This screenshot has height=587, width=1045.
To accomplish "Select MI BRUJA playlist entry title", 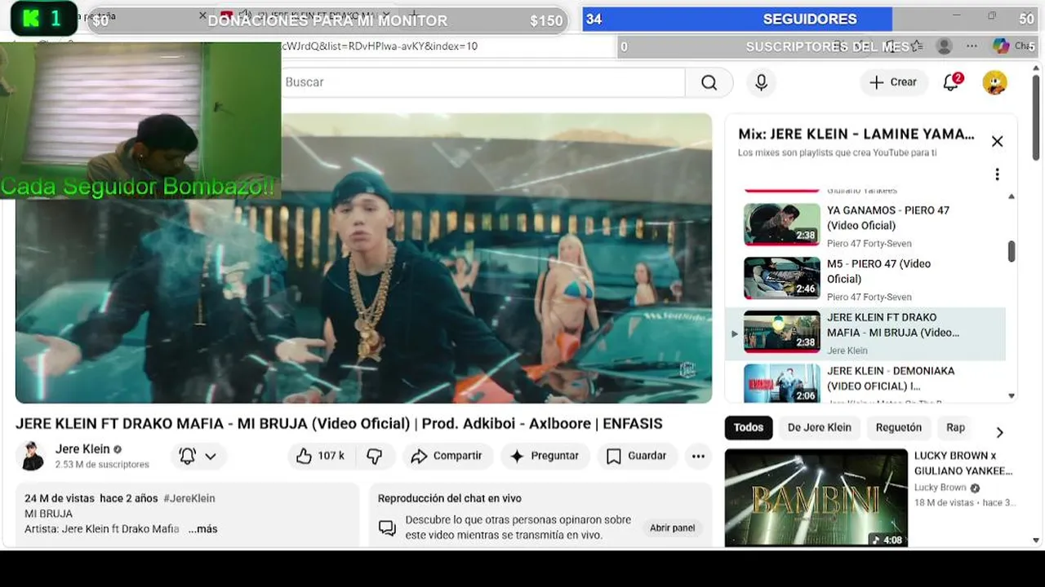I will [893, 324].
